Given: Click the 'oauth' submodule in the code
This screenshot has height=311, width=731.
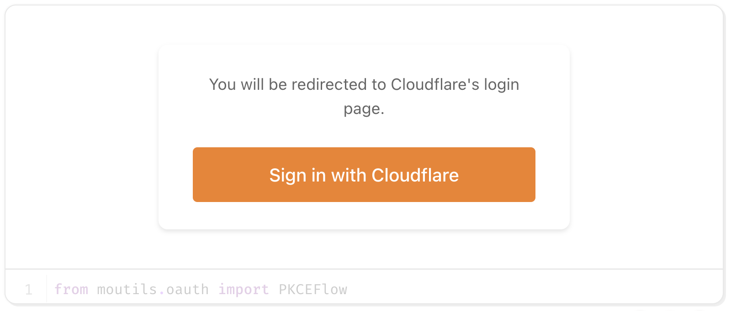Looking at the screenshot, I should [x=187, y=290].
